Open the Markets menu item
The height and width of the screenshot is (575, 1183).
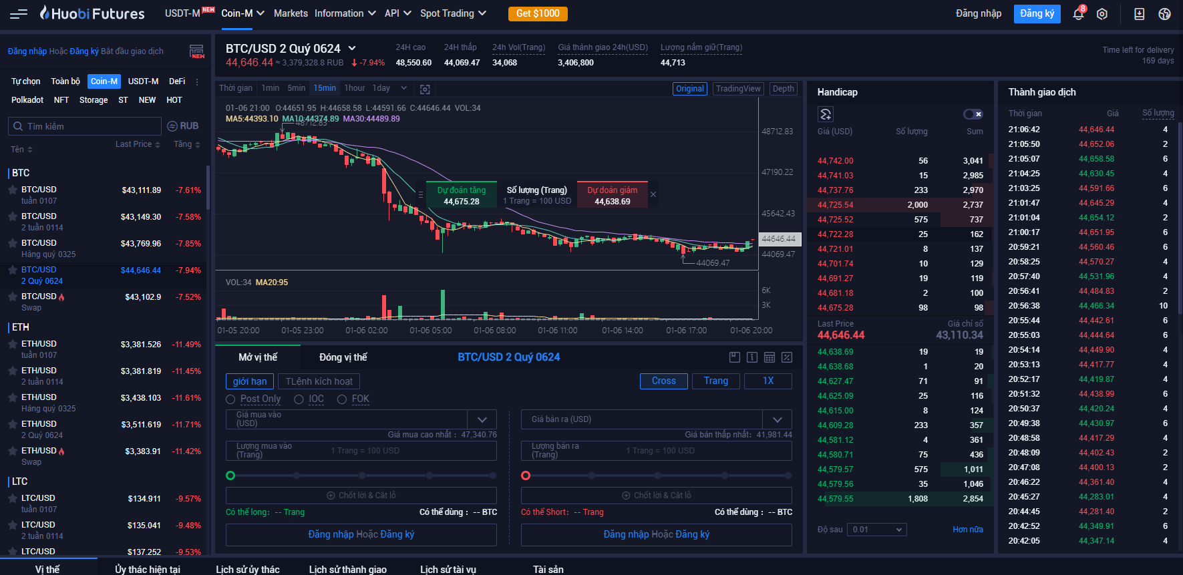pos(291,13)
